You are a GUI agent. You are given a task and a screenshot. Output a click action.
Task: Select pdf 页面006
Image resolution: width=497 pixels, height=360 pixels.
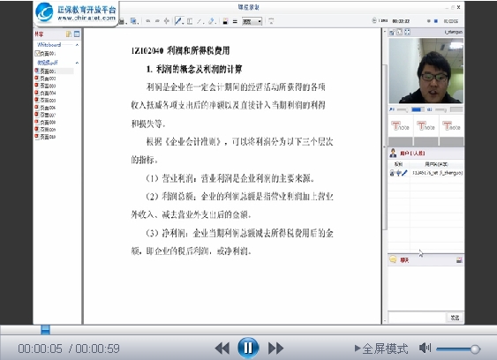(x=45, y=108)
